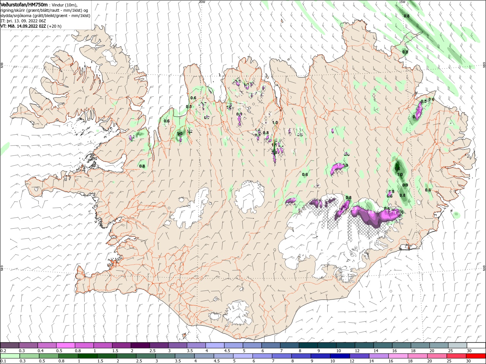The height and width of the screenshot is (364, 486).
Task: Click the 'rigning/skúrir' legend description line
Action: coord(44,10)
